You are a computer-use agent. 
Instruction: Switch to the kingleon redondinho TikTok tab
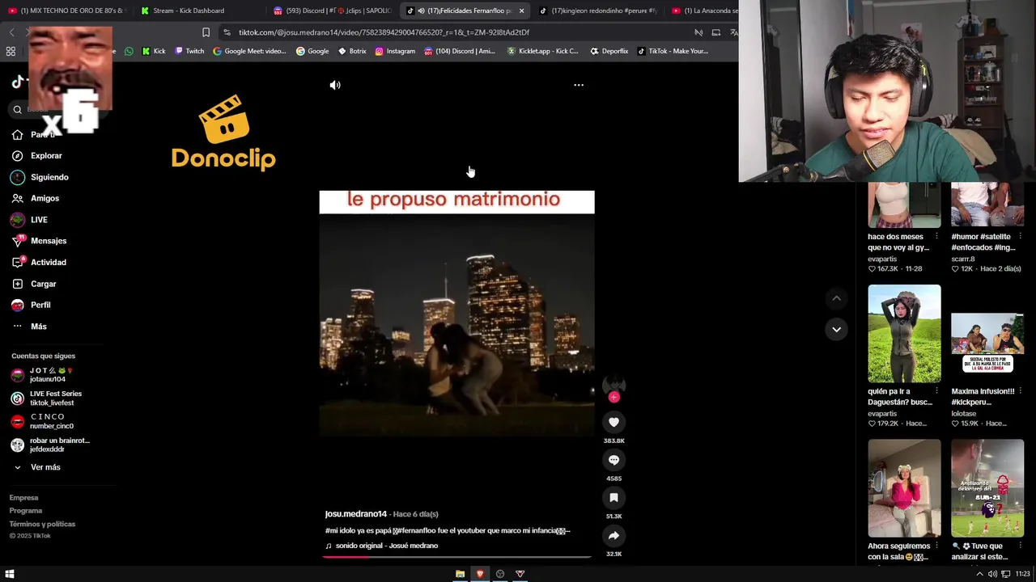click(597, 11)
